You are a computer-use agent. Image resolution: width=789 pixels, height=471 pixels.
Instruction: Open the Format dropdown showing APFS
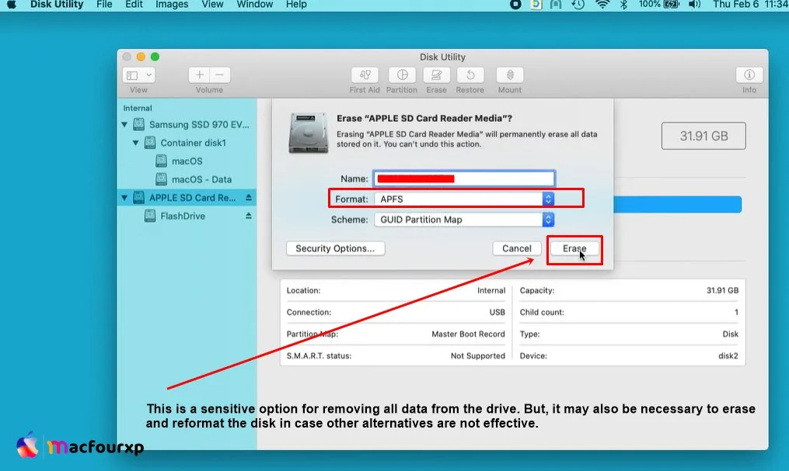pyautogui.click(x=464, y=199)
